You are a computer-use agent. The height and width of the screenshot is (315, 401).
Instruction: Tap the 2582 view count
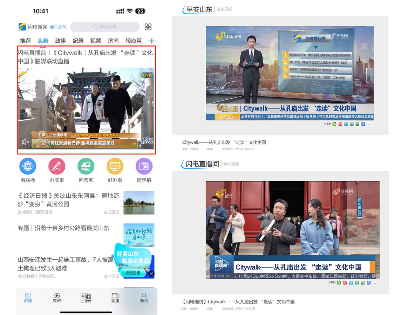111,212
